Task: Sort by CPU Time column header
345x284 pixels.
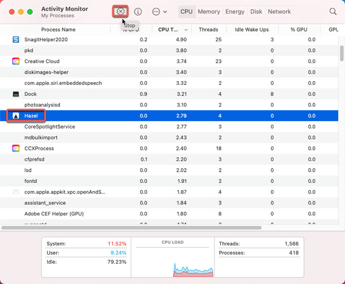Action: click(168, 29)
